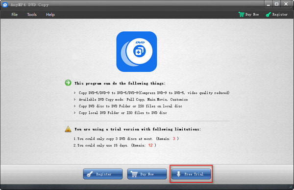294x190 pixels.
Task: Close the AnyMP4 DVD Copy window
Action: tap(286, 4)
